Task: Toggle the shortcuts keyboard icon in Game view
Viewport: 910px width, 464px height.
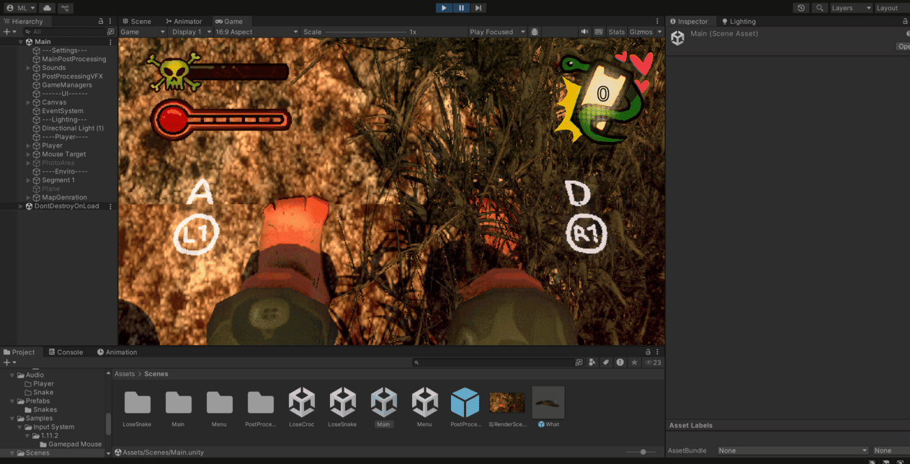Action: pyautogui.click(x=598, y=32)
